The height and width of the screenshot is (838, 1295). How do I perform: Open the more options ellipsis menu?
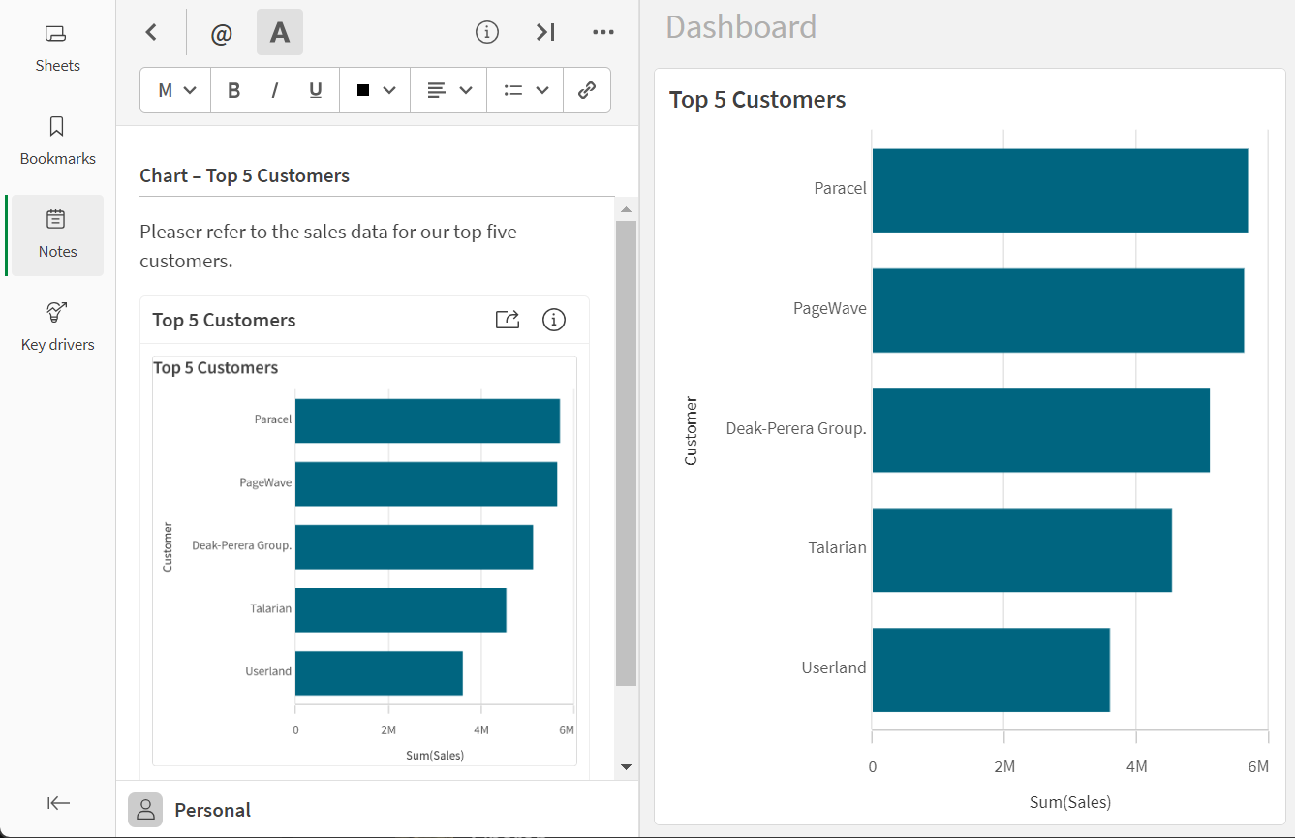coord(603,32)
